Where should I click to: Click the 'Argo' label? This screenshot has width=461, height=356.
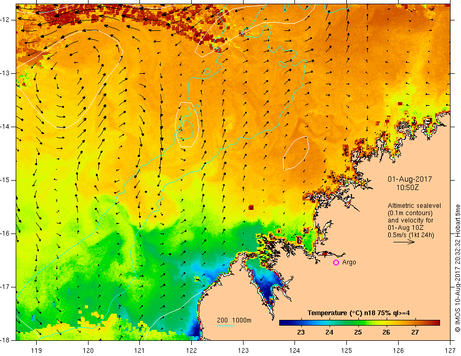(x=349, y=262)
